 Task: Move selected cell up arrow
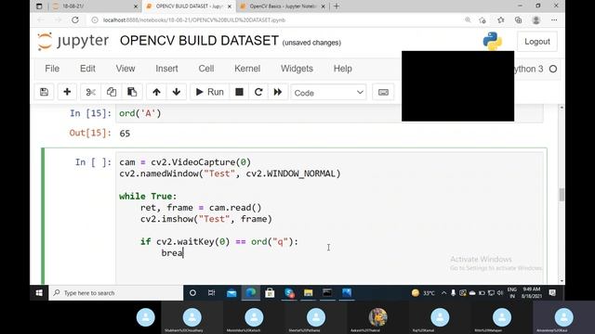point(156,92)
